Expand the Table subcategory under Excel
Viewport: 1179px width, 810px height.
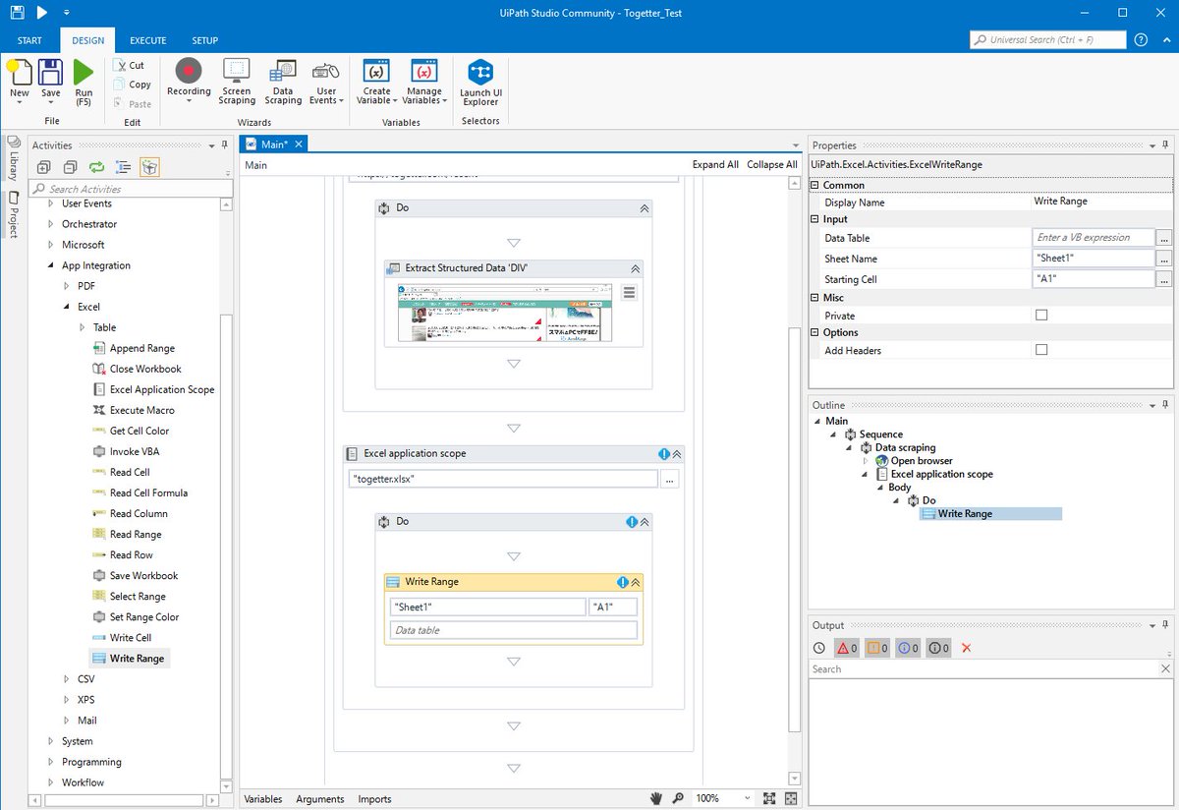tap(83, 327)
